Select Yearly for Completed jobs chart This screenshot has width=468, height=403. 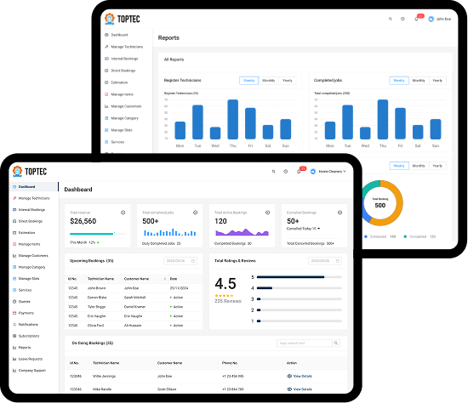click(x=437, y=81)
